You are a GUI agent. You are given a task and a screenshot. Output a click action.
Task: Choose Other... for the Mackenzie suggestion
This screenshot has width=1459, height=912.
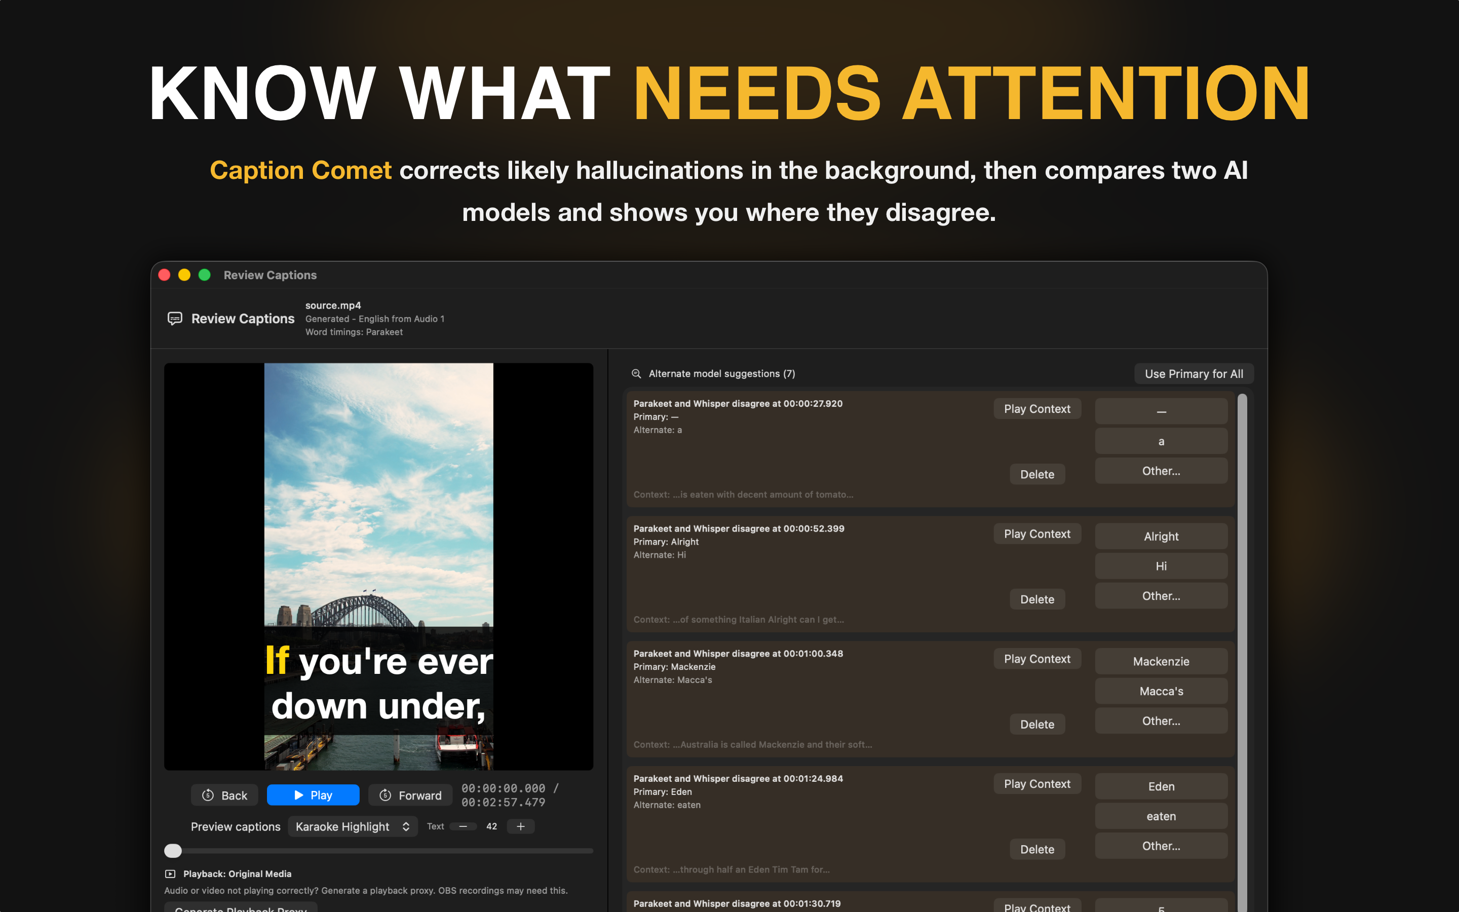pyautogui.click(x=1161, y=720)
